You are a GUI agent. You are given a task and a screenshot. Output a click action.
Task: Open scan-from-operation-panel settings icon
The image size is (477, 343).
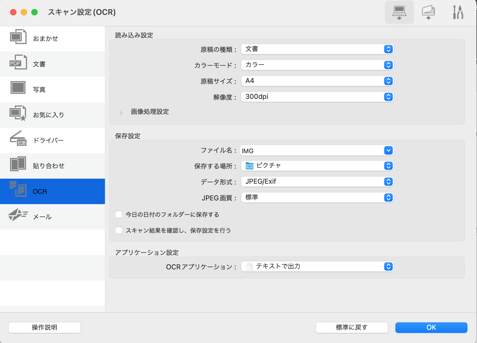click(x=429, y=12)
